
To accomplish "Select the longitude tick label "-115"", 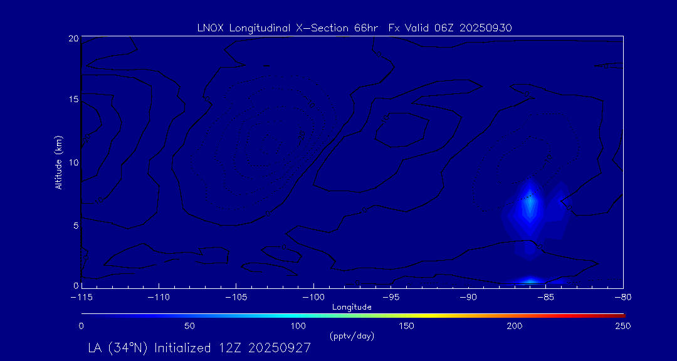I will tap(81, 298).
